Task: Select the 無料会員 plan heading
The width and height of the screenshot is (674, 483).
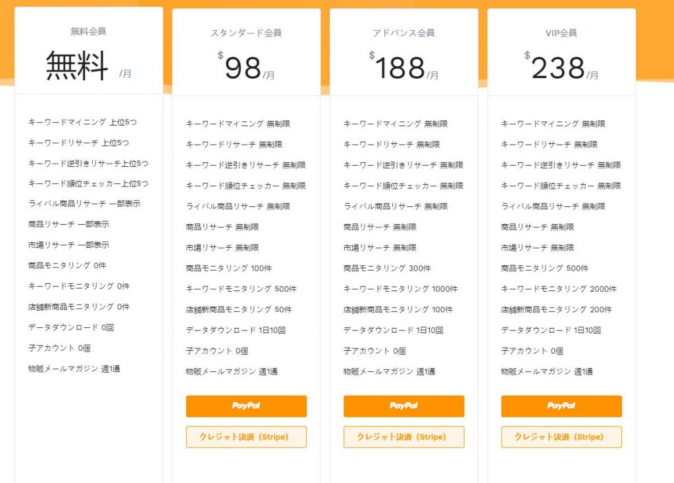Action: click(88, 31)
